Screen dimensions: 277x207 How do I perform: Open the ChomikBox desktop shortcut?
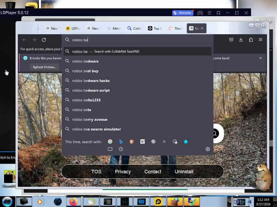tap(9, 179)
